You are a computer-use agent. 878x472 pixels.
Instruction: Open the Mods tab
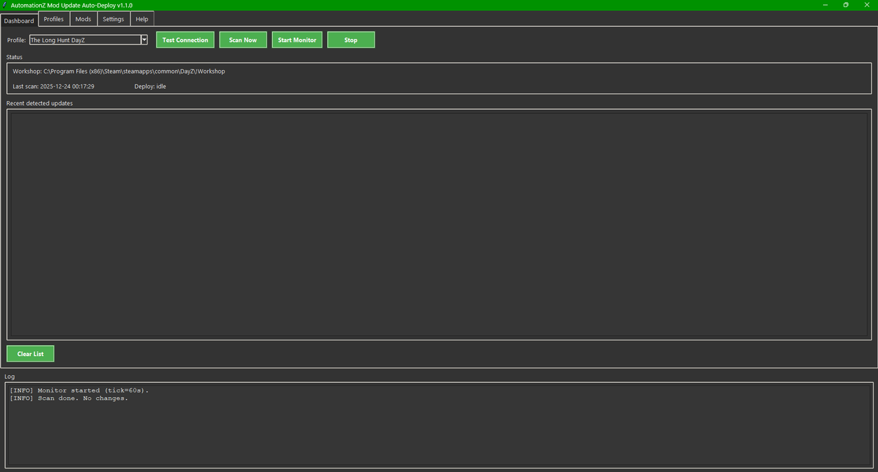(x=82, y=19)
